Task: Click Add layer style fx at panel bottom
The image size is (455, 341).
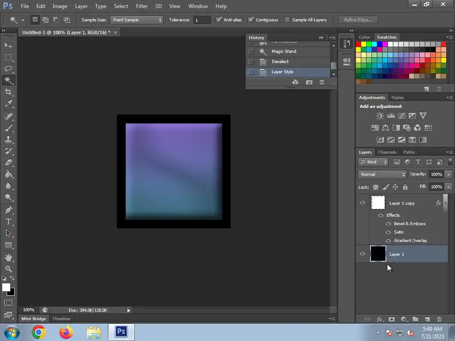Action: 380,319
